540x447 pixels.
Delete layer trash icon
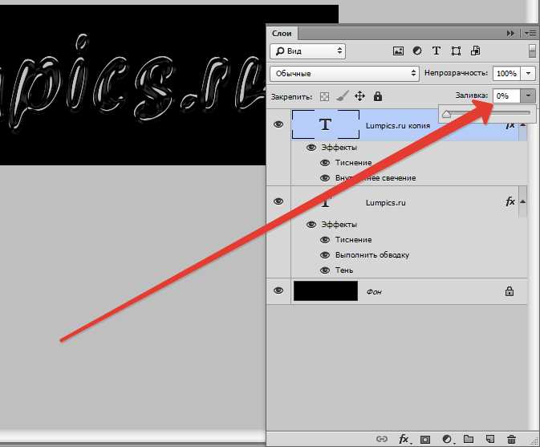(512, 439)
